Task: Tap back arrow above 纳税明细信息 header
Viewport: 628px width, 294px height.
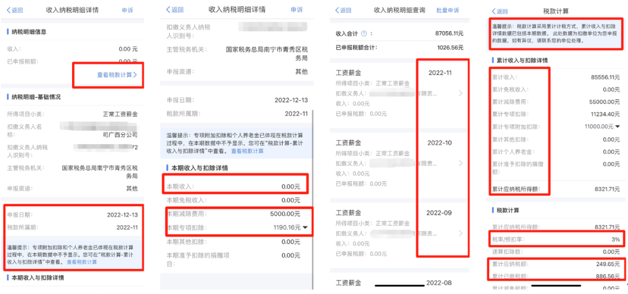Action: click(15, 10)
